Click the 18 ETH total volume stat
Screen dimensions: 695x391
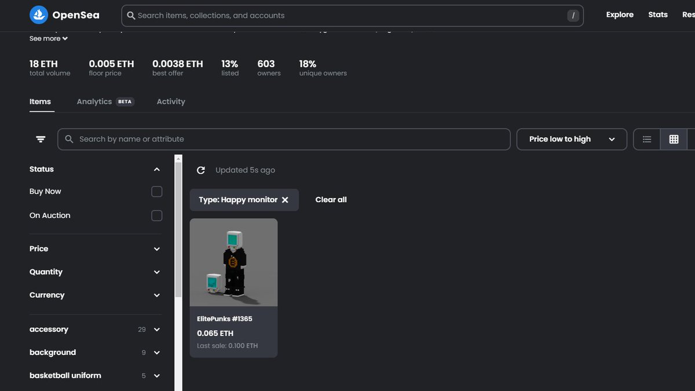coord(50,68)
